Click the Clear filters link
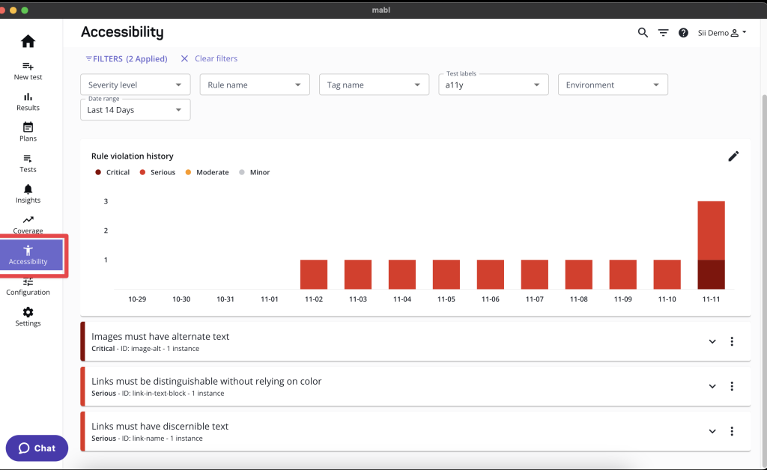The height and width of the screenshot is (470, 767). point(216,58)
